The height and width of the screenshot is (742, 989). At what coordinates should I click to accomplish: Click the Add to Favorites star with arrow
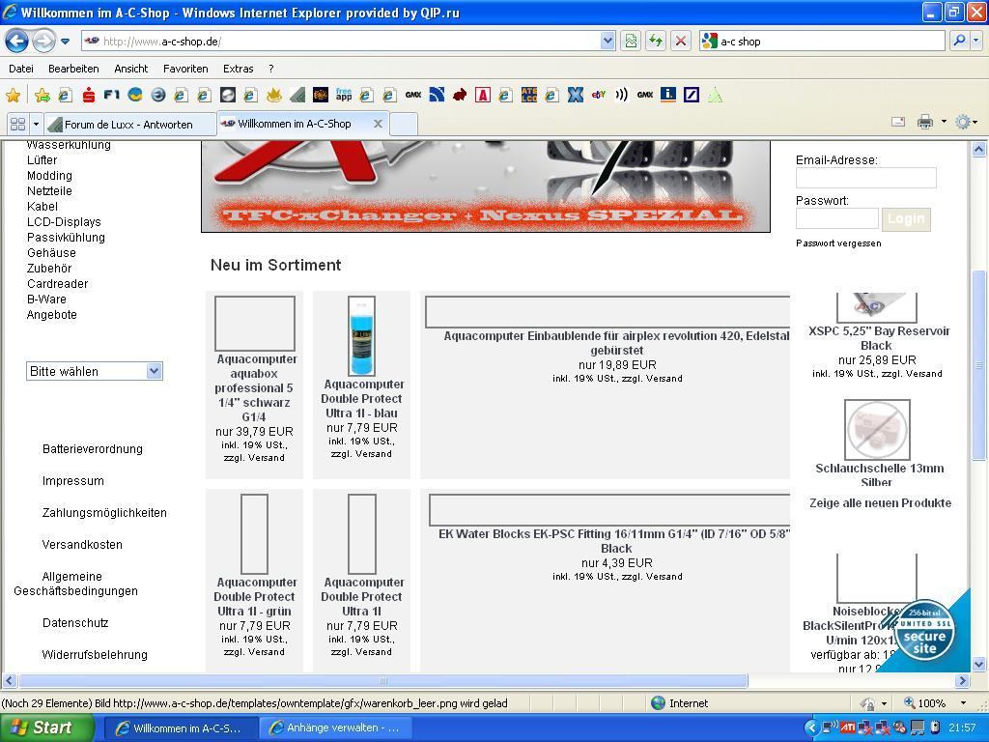[x=42, y=96]
